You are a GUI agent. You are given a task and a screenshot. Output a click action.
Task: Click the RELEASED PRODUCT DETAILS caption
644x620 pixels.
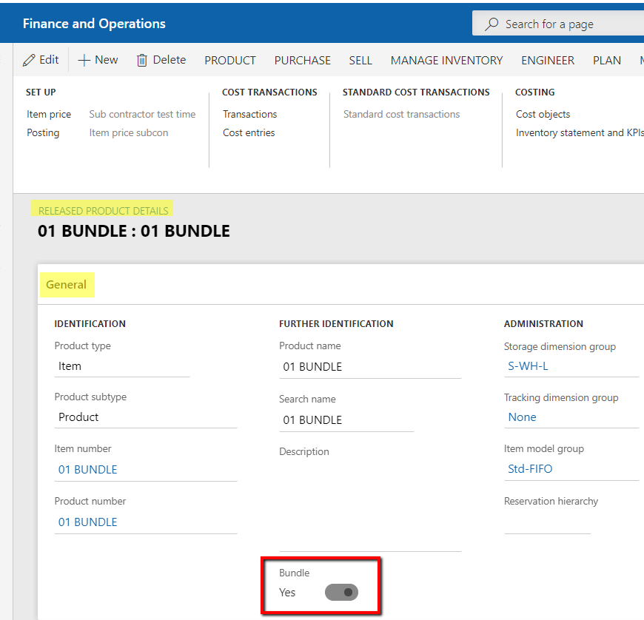pyautogui.click(x=103, y=211)
